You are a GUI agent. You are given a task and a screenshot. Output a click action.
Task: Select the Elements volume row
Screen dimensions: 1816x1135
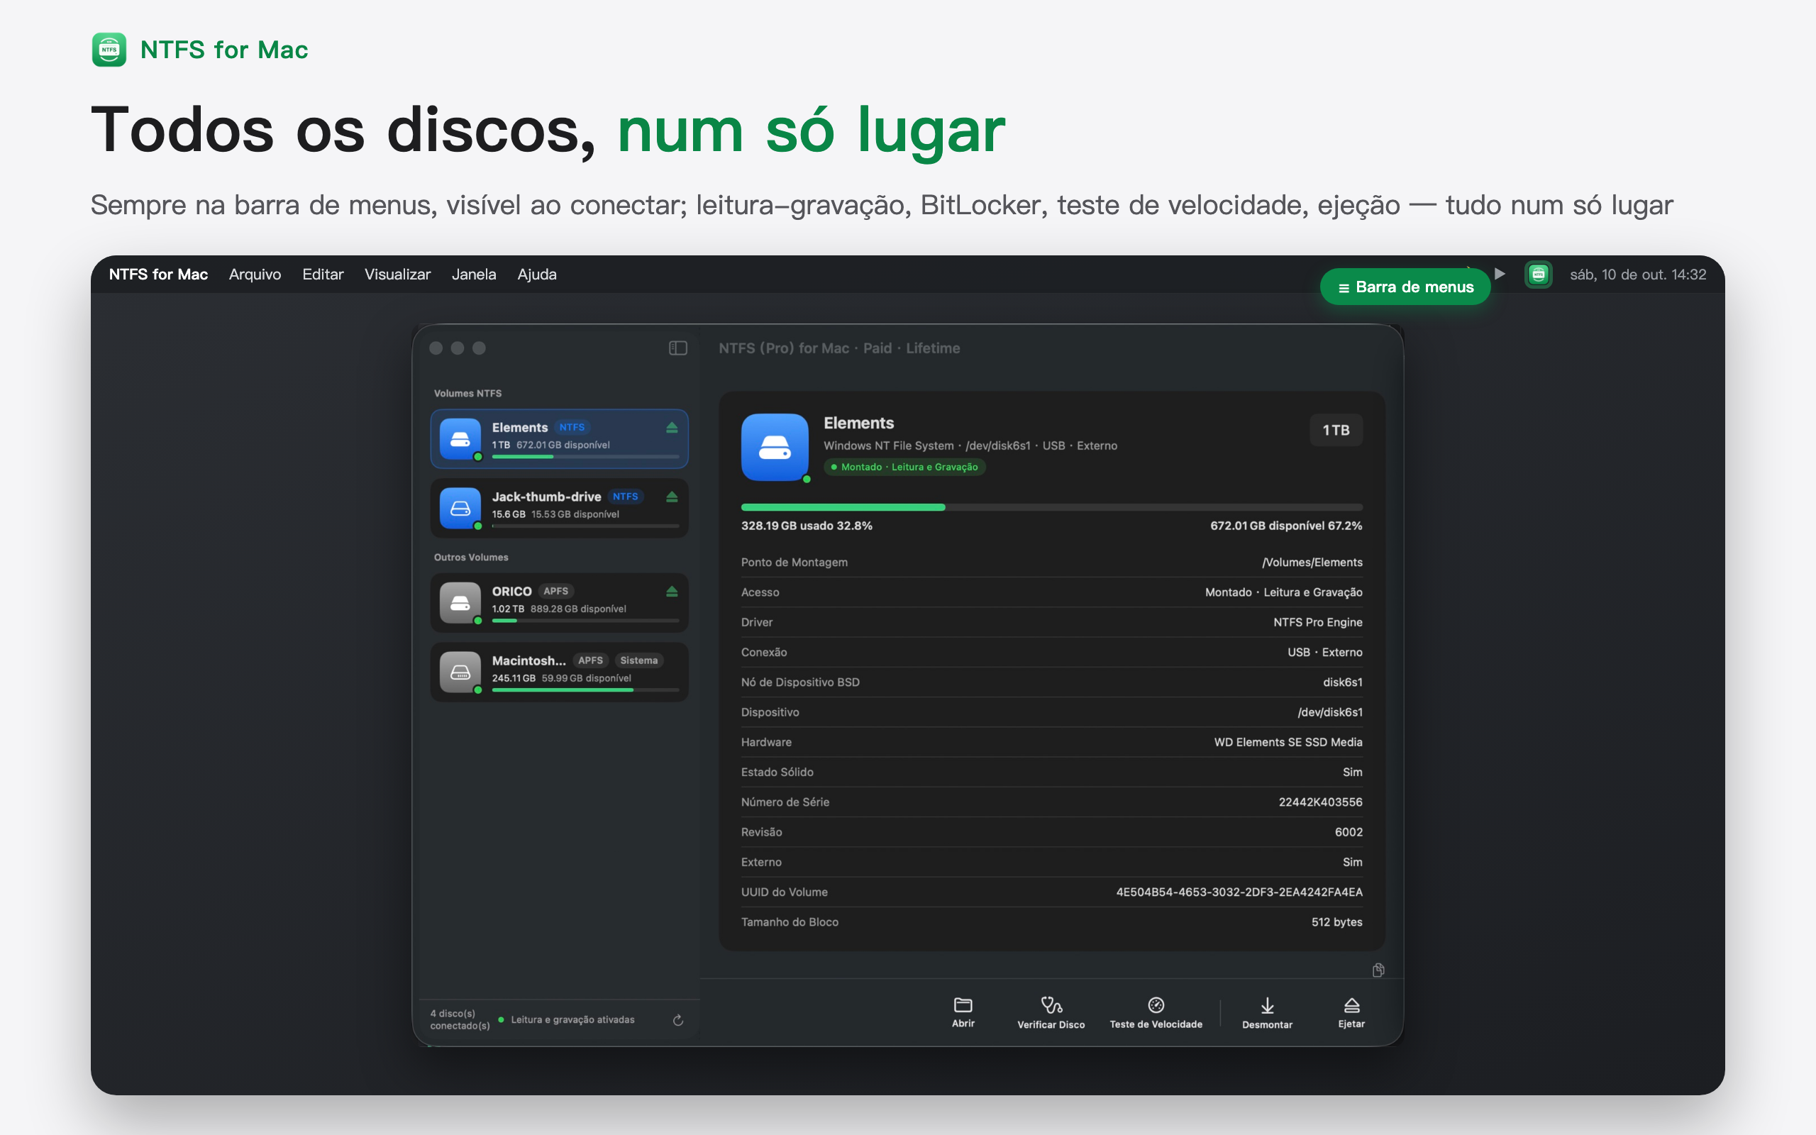click(559, 438)
